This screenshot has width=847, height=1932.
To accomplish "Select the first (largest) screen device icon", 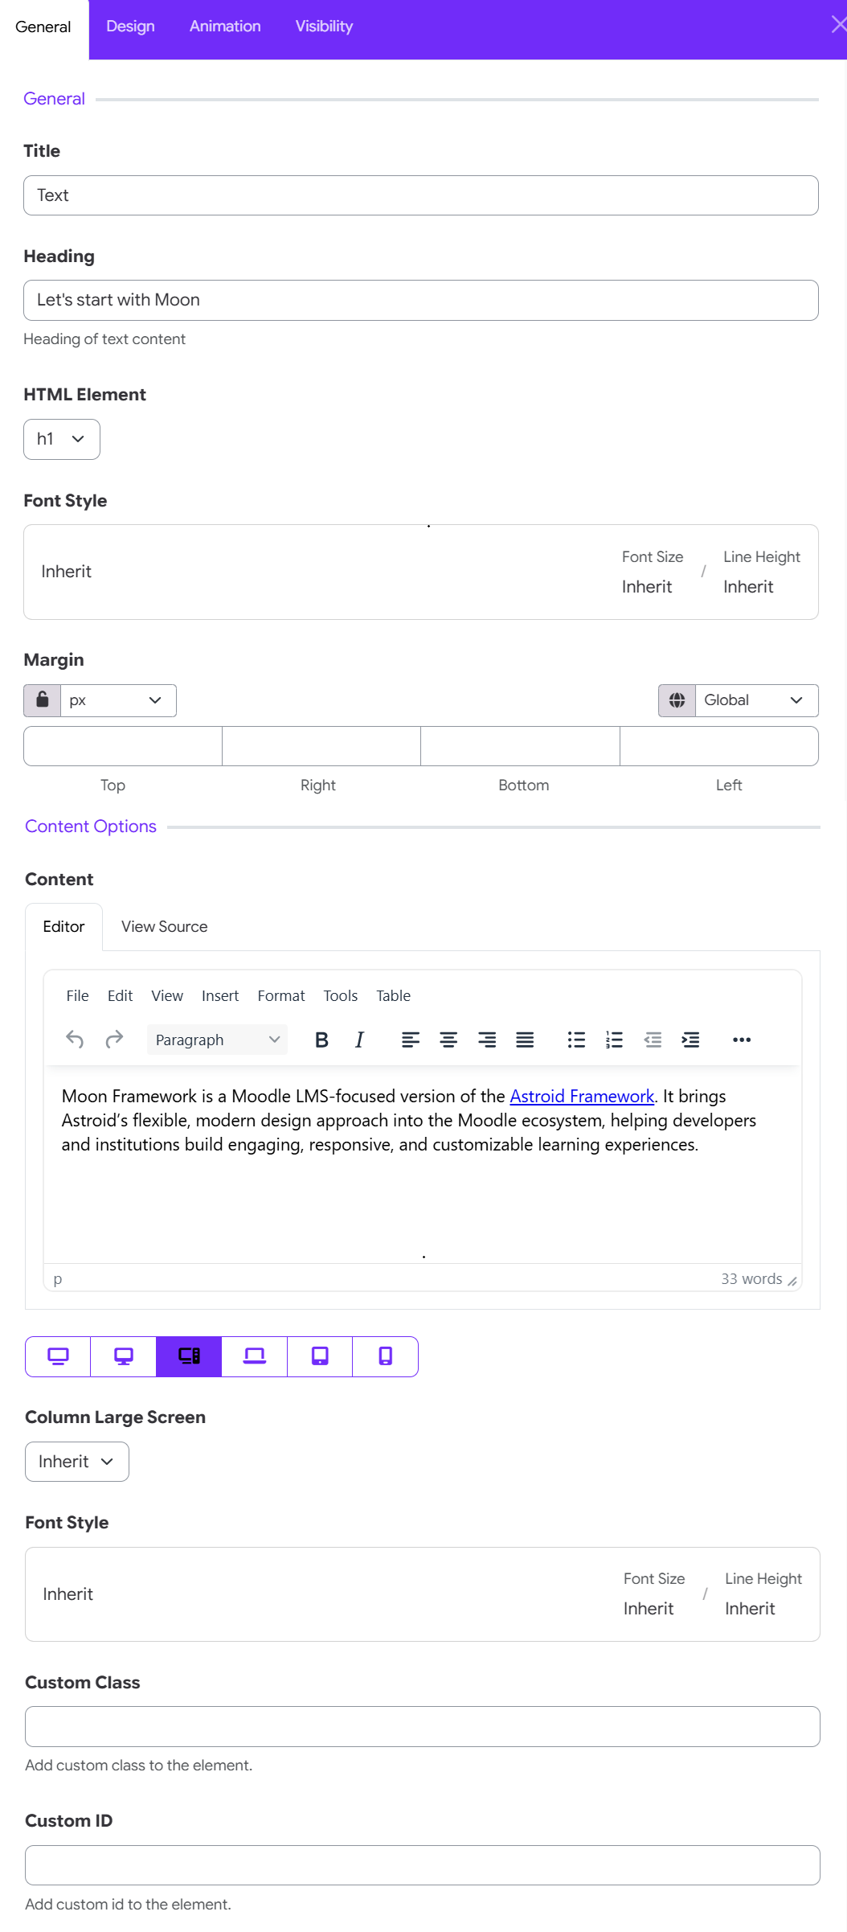I will pos(58,1356).
